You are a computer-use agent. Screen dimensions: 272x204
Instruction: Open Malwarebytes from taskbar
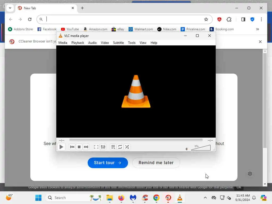133,198
